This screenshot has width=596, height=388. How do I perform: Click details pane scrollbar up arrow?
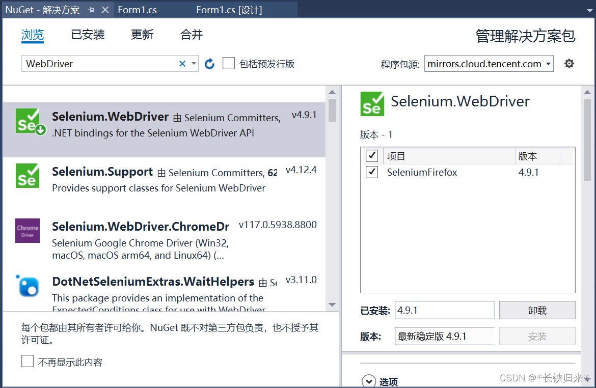pyautogui.click(x=587, y=92)
